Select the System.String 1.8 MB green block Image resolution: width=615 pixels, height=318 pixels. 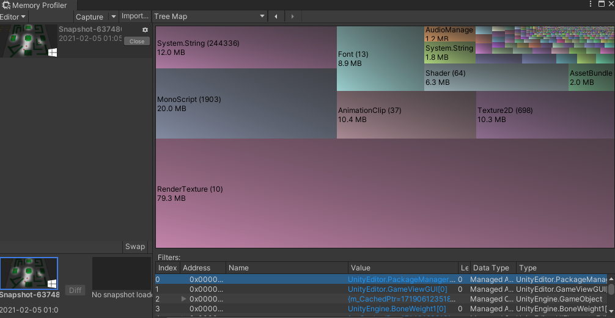[449, 52]
